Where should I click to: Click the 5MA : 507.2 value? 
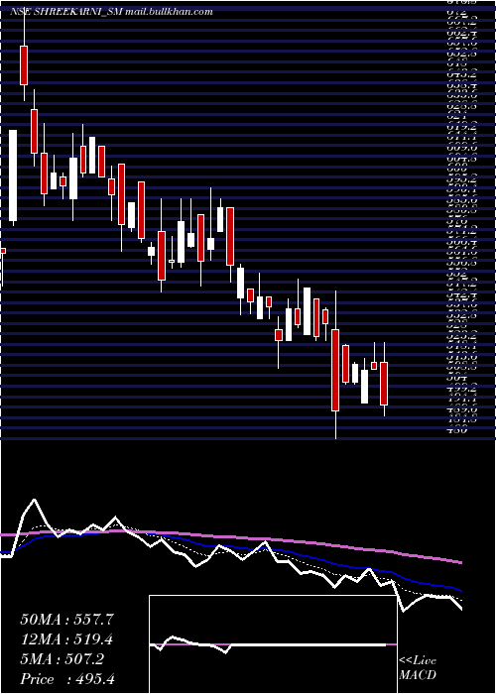click(x=62, y=659)
